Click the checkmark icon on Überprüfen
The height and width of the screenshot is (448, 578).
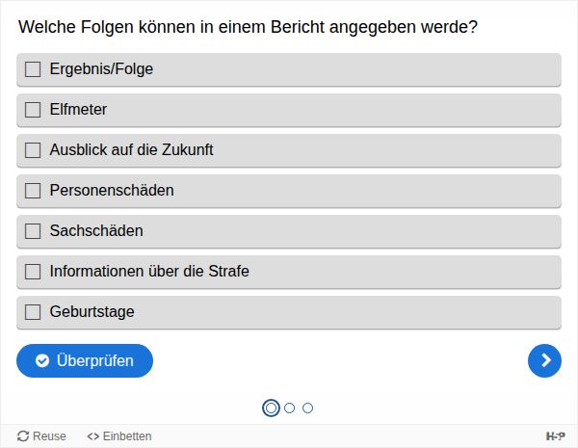tap(42, 360)
